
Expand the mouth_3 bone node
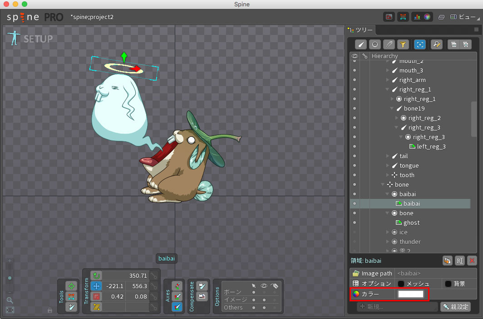[388, 70]
